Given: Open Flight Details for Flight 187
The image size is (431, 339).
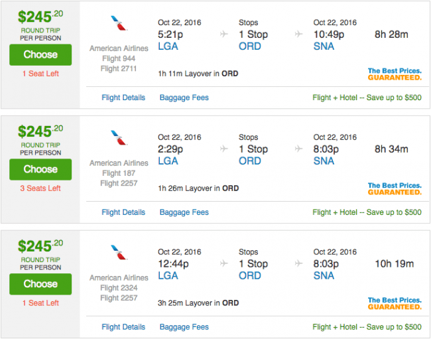Looking at the screenshot, I should [x=123, y=212].
